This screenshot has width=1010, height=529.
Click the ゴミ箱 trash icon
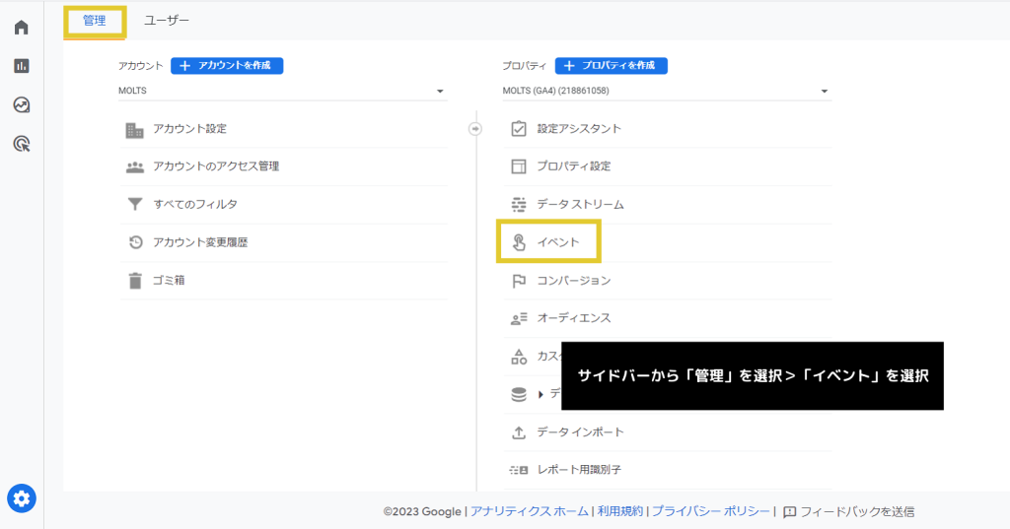click(x=135, y=280)
